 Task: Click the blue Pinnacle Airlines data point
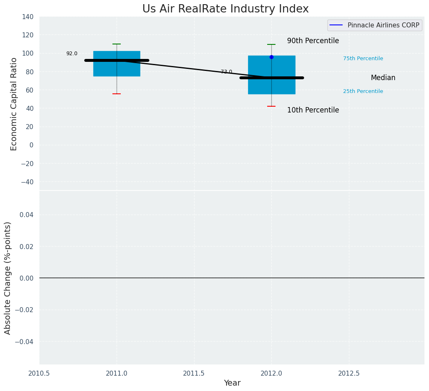(271, 57)
